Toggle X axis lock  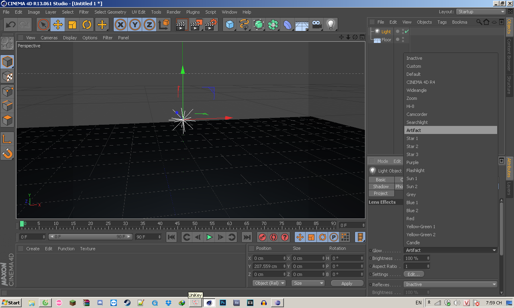click(120, 25)
